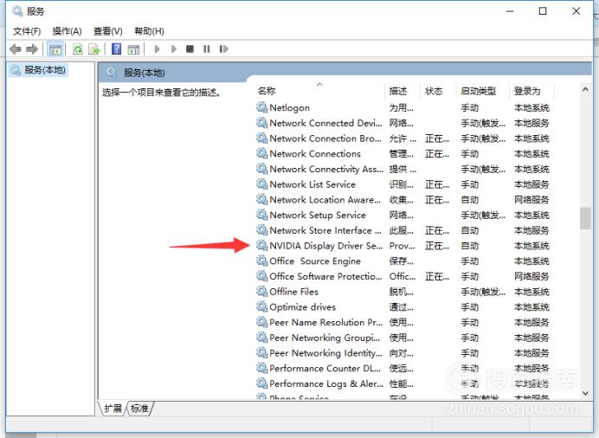
Task: Click the scrollbar up arrow of the services list
Action: (x=585, y=89)
